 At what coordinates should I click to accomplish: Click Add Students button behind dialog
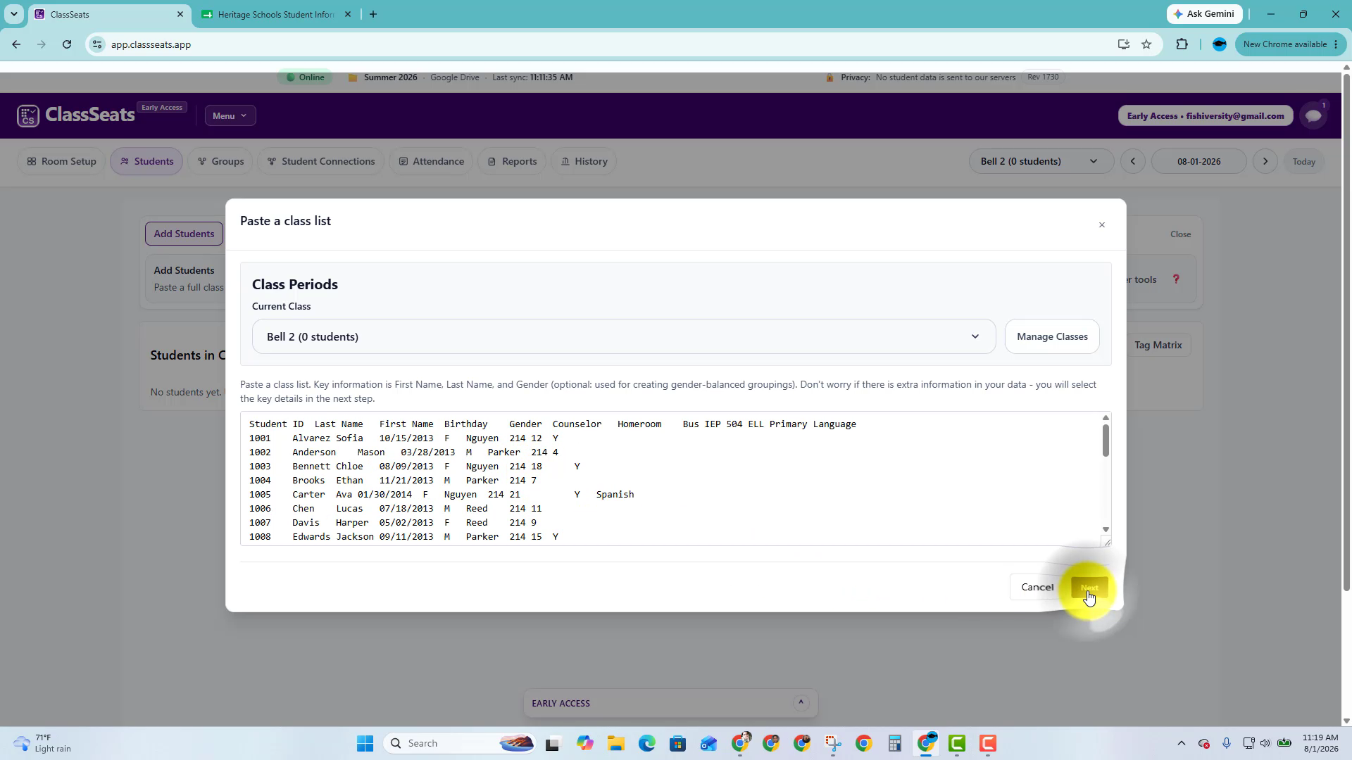(184, 234)
